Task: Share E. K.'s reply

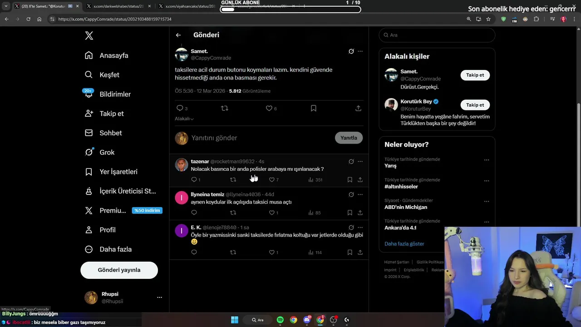Action: click(x=360, y=253)
